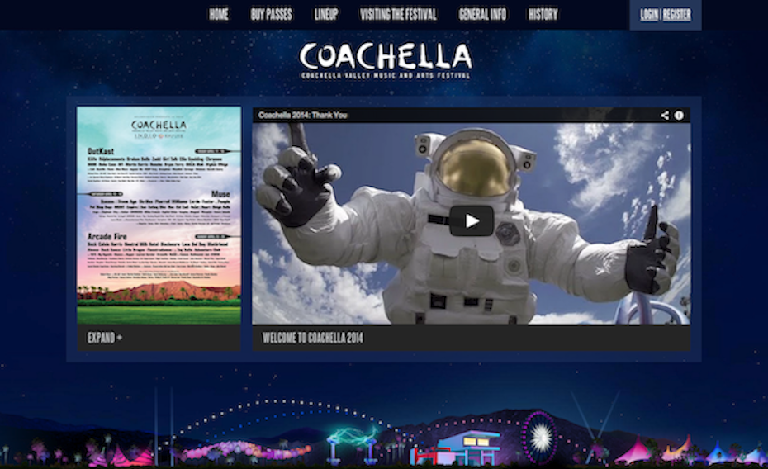768x469 pixels.
Task: Click the video share icon
Action: [665, 115]
